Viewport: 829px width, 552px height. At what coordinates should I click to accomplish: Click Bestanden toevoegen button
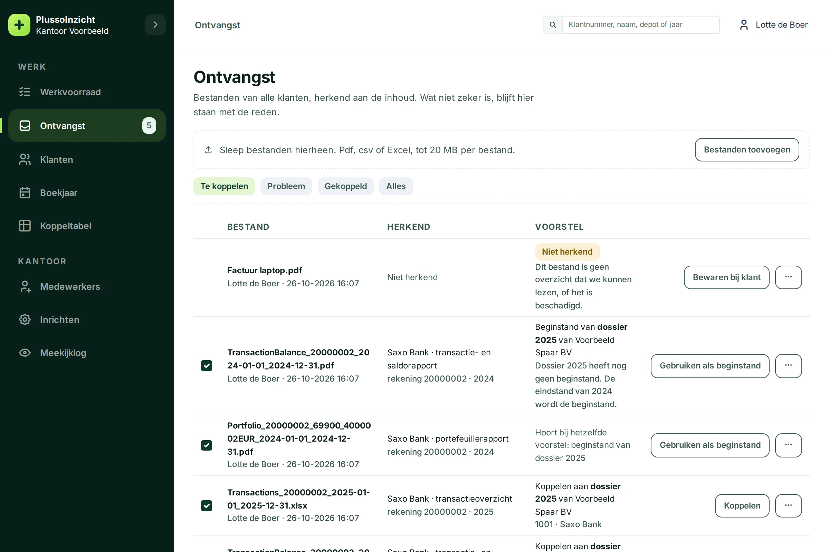pyautogui.click(x=747, y=150)
